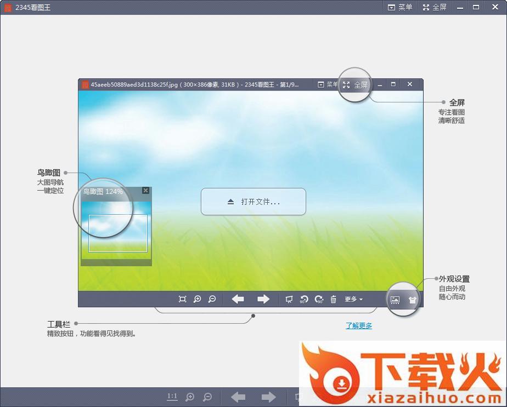Rotate left 90° in the illustrated toolbar

(x=304, y=300)
